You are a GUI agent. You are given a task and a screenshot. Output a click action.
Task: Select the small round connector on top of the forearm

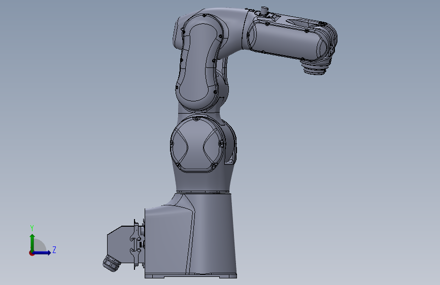point(264,11)
